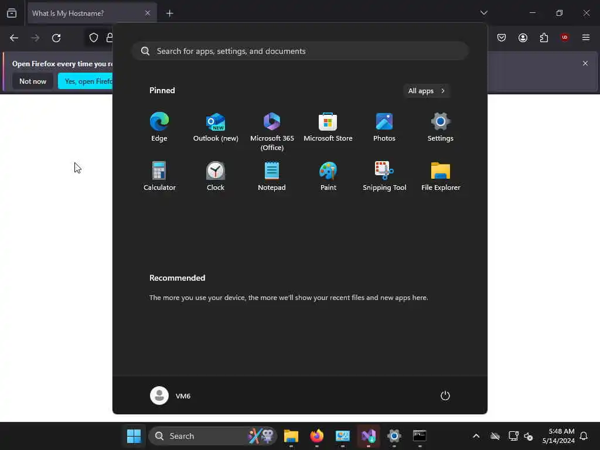This screenshot has width=600, height=450.
Task: Switch to Firefox on the taskbar
Action: tap(317, 436)
